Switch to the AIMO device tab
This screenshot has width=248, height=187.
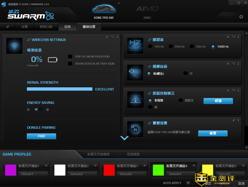[x=147, y=11]
